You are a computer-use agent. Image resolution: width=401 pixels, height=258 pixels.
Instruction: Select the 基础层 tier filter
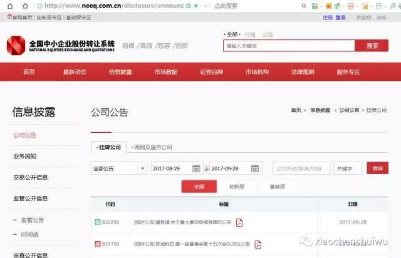(x=277, y=187)
